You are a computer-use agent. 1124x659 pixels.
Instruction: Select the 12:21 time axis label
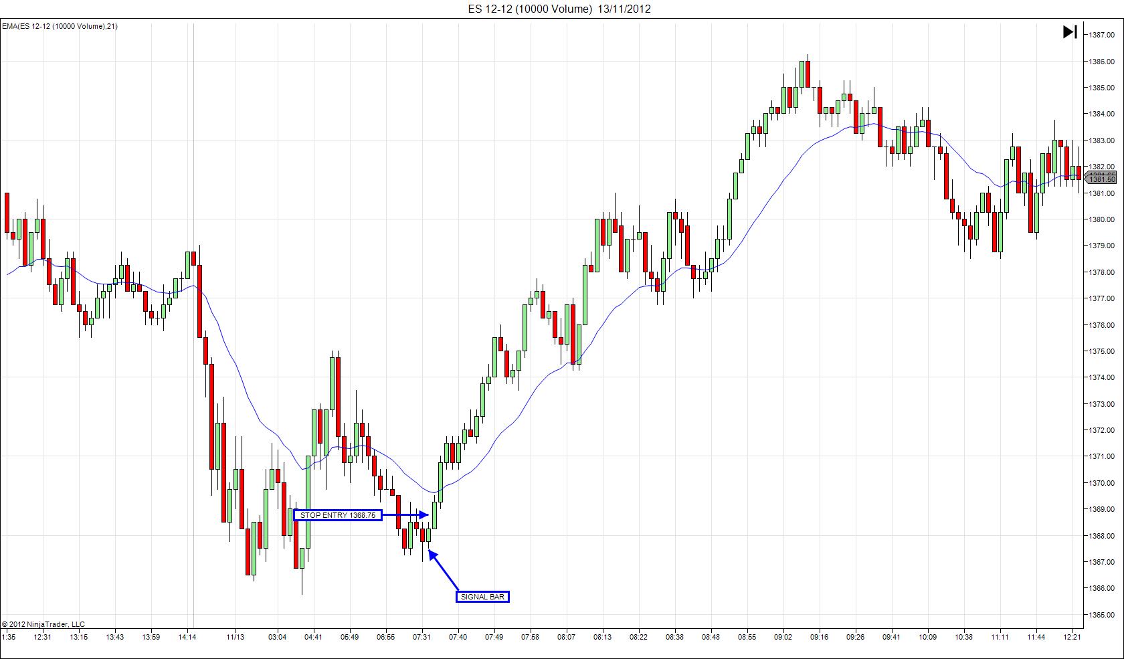pos(1072,637)
